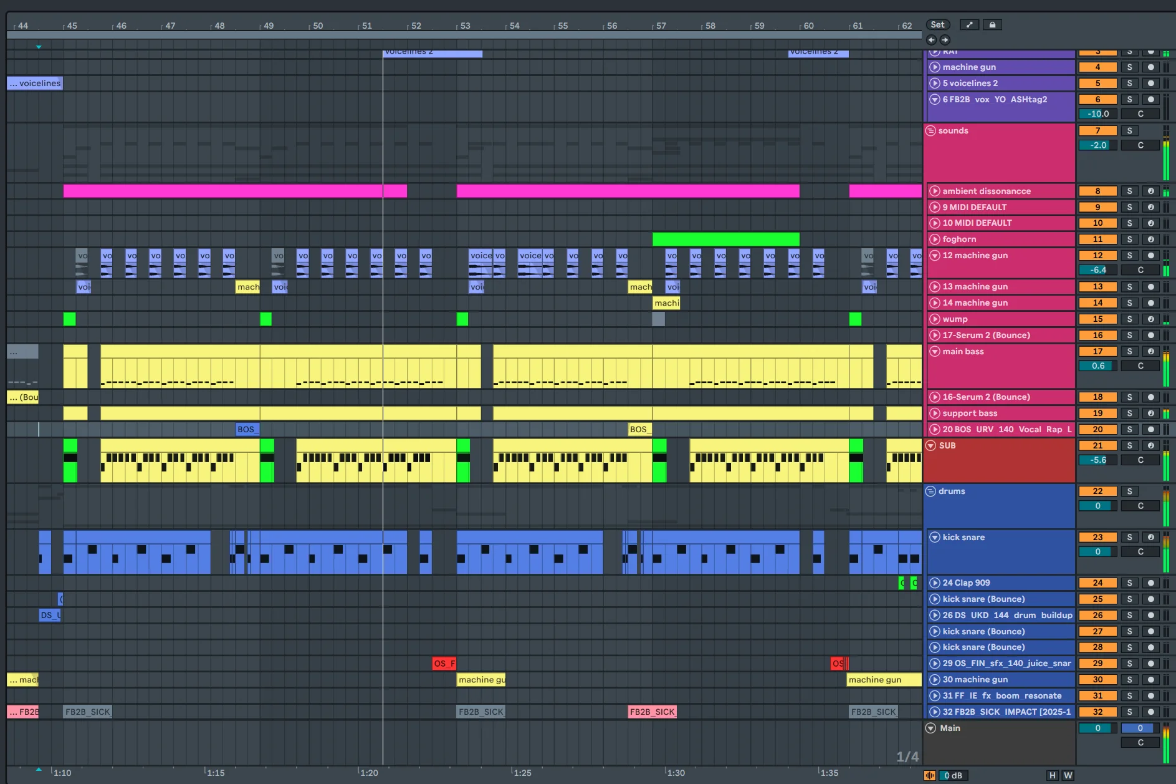Click the Lock Envelopes padlock button
The image size is (1176, 784).
click(x=992, y=25)
